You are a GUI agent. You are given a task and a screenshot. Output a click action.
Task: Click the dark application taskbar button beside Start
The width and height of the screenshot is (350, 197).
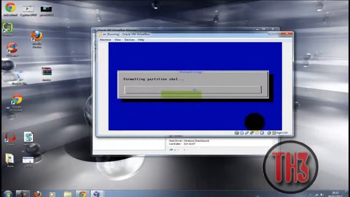23,194
